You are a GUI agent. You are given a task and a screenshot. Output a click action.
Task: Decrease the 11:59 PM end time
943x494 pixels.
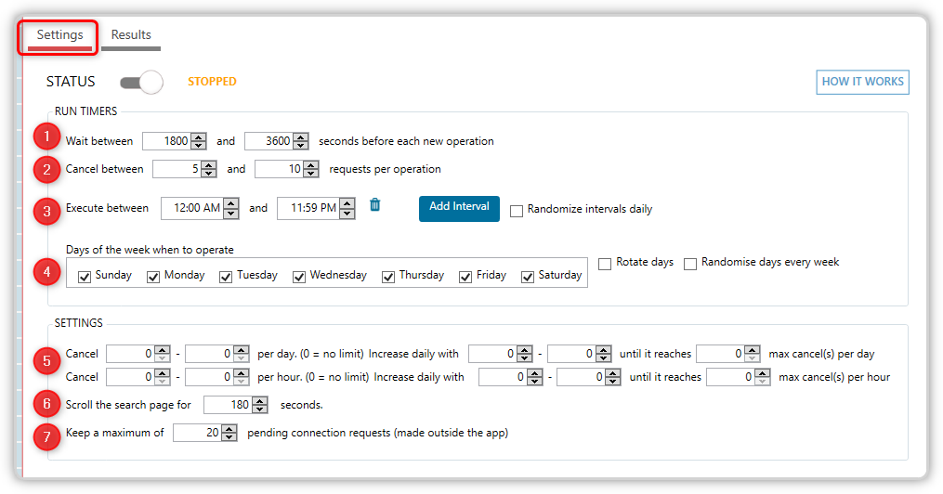(347, 213)
